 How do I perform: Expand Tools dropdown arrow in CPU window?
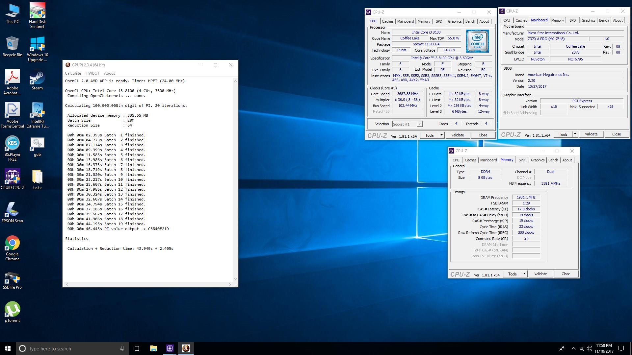pyautogui.click(x=441, y=135)
